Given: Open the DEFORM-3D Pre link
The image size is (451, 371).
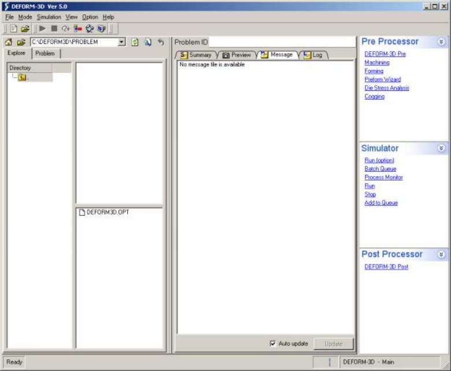Looking at the screenshot, I should pyautogui.click(x=385, y=54).
